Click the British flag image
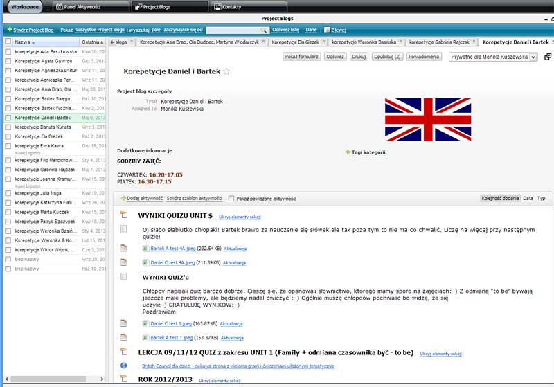The image size is (554, 387). click(428, 120)
